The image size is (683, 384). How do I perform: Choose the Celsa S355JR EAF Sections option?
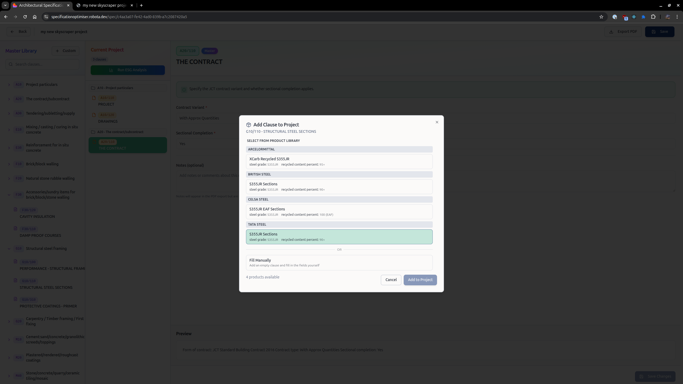click(x=339, y=211)
